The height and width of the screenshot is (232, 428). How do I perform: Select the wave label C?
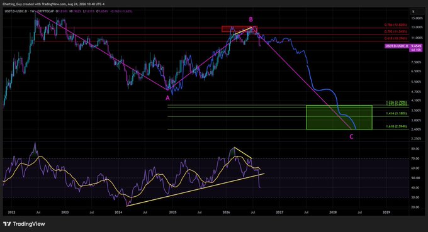tap(351, 137)
